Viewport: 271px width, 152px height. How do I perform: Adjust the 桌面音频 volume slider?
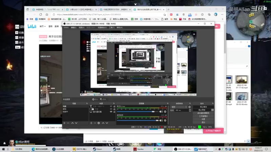[138, 121]
